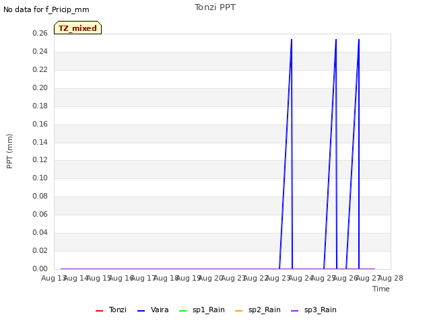Screen dimensions: 431x323
Task: Toggle the sp2_Rain series in legend
Action: click(x=258, y=310)
